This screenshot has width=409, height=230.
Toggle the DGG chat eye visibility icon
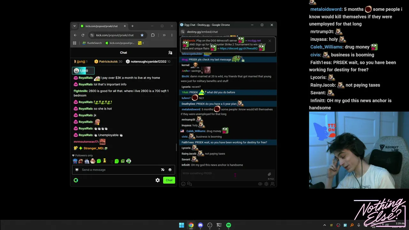[260, 184]
